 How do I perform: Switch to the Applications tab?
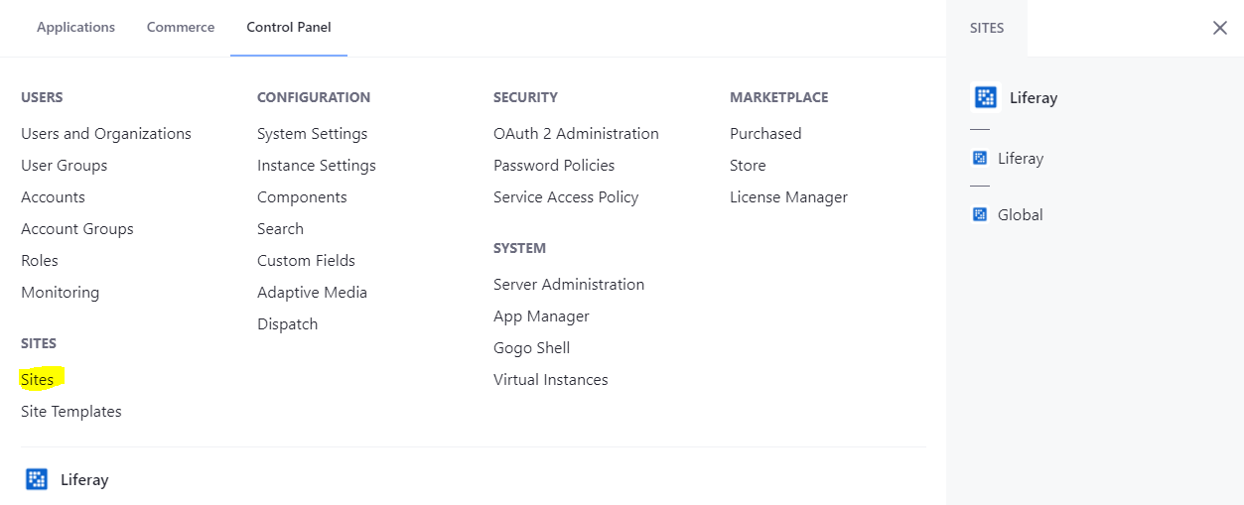click(x=75, y=28)
